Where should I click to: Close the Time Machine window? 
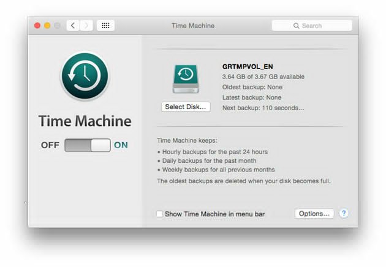click(x=37, y=26)
